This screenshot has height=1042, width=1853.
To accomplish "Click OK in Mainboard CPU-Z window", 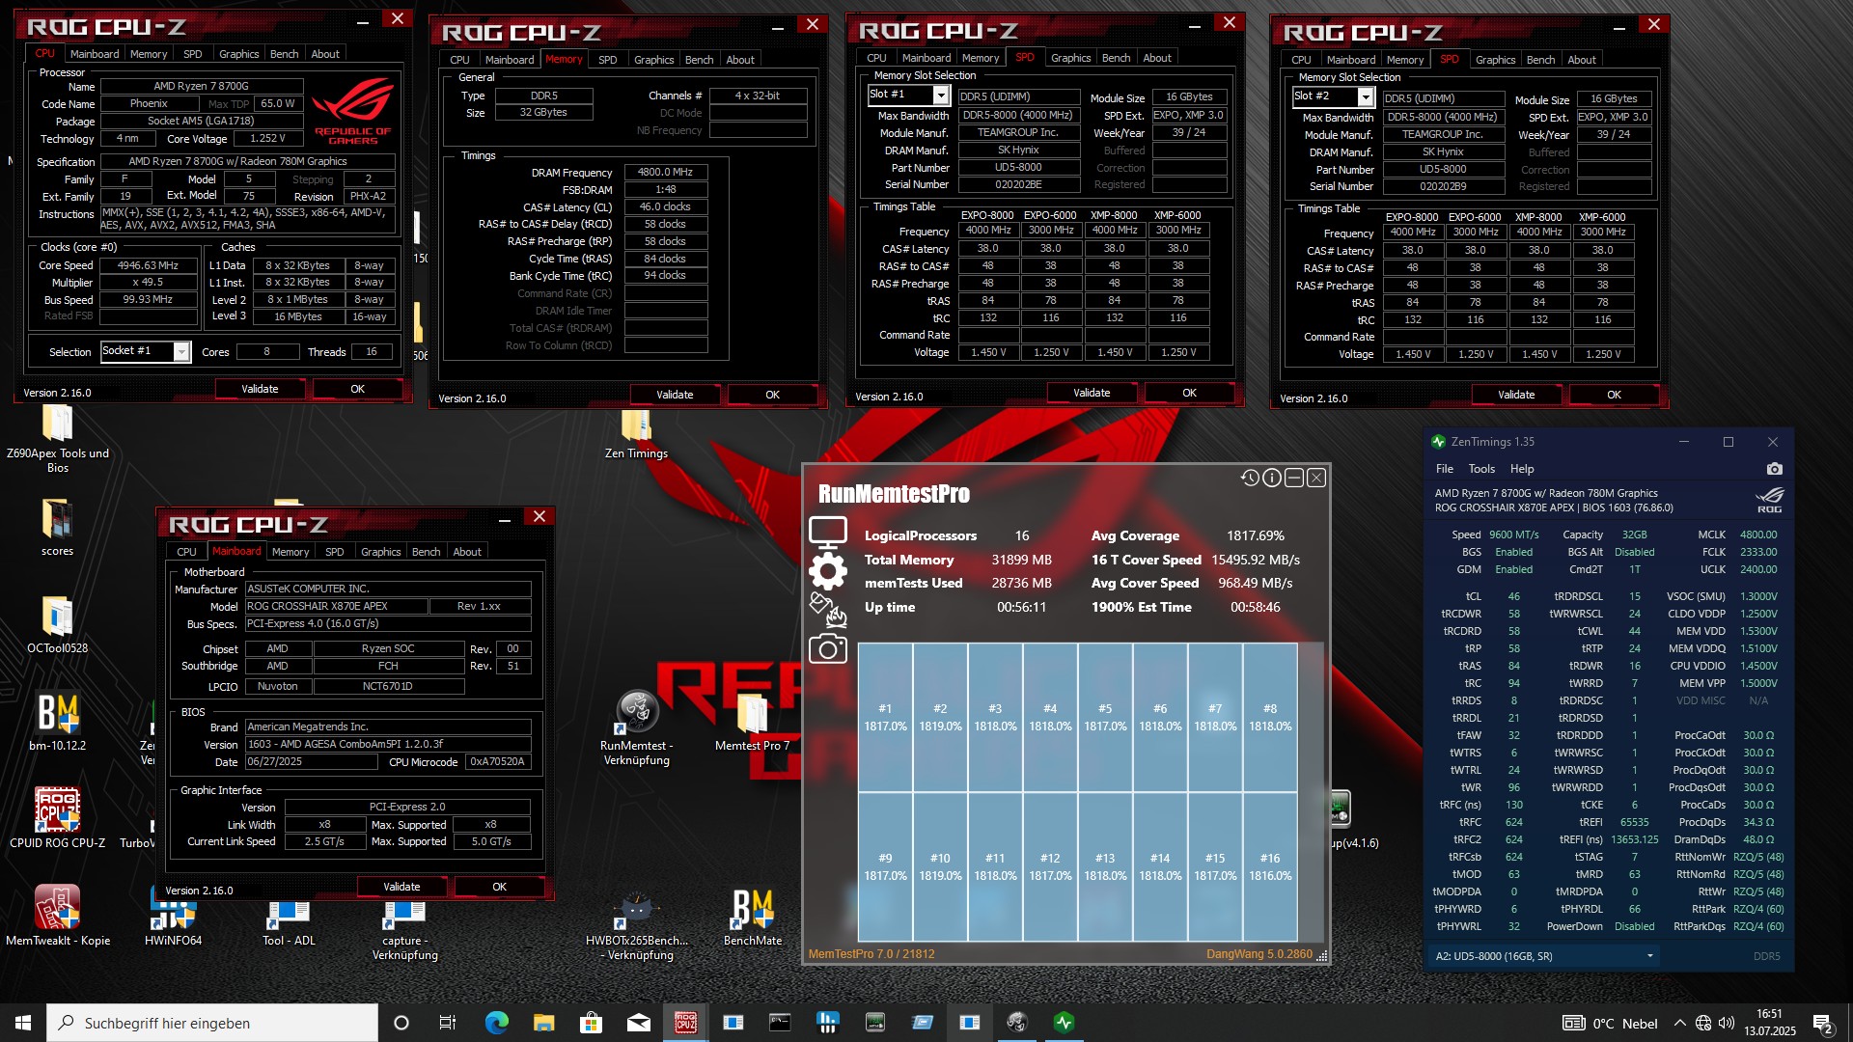I will pos(499,887).
